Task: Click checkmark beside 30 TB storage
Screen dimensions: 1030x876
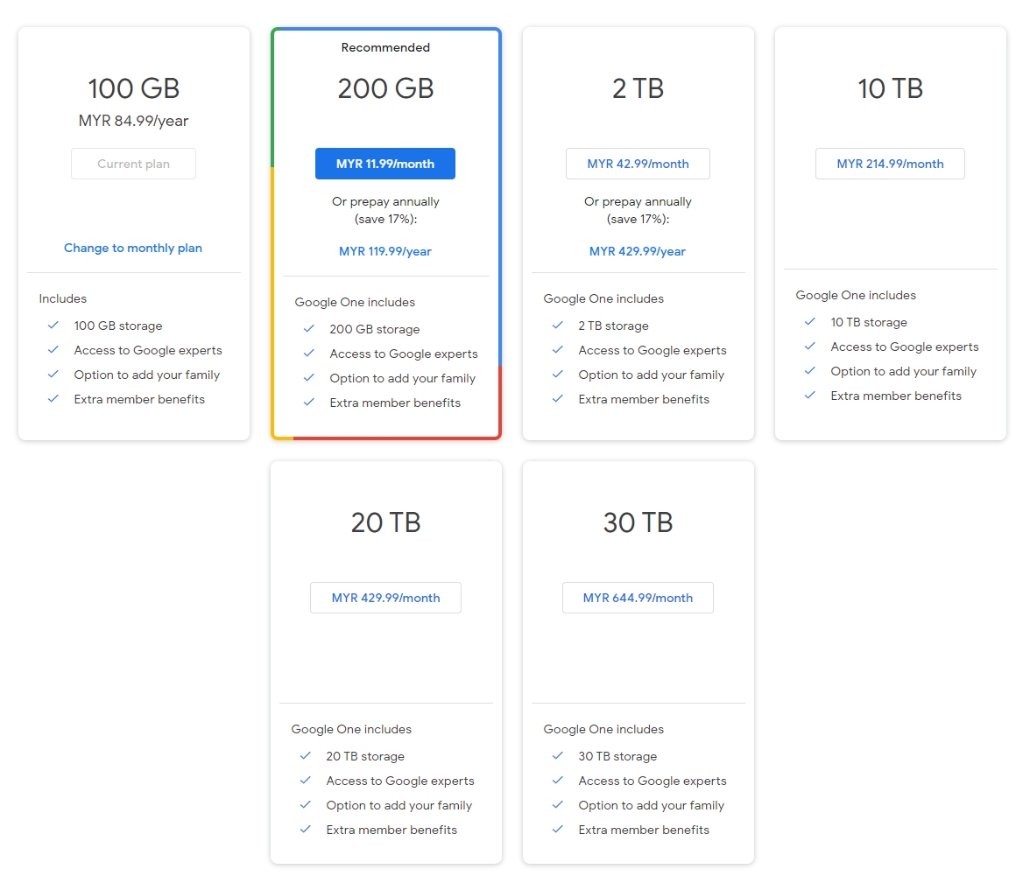Action: pyautogui.click(x=558, y=756)
